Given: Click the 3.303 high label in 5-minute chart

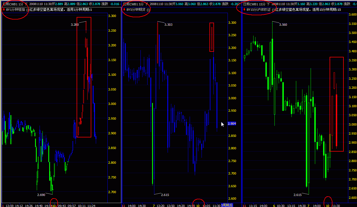Looking at the screenshot, I should (168, 25).
